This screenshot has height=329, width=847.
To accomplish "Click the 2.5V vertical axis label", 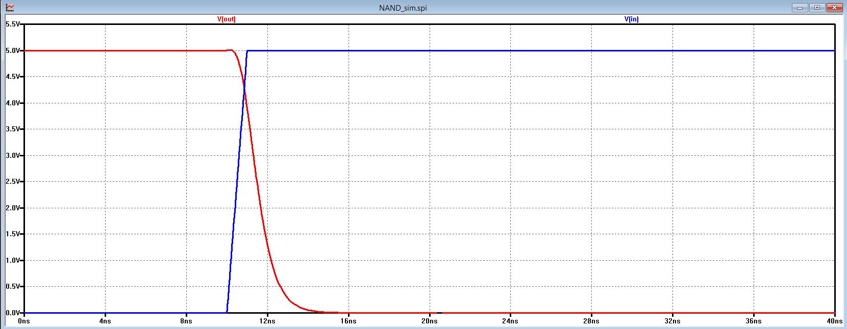I will 12,181.
